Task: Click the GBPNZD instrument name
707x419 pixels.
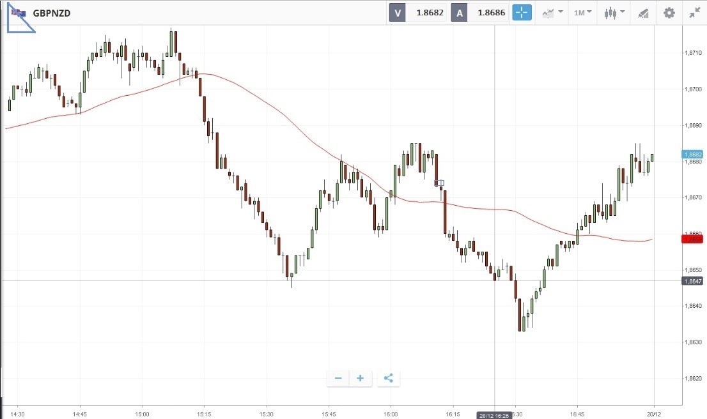Action: (x=52, y=13)
